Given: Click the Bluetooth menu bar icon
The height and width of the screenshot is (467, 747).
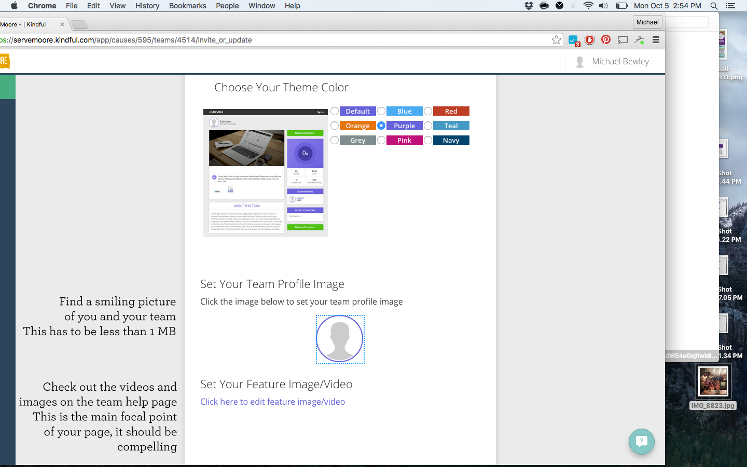Looking at the screenshot, I should click(x=573, y=6).
